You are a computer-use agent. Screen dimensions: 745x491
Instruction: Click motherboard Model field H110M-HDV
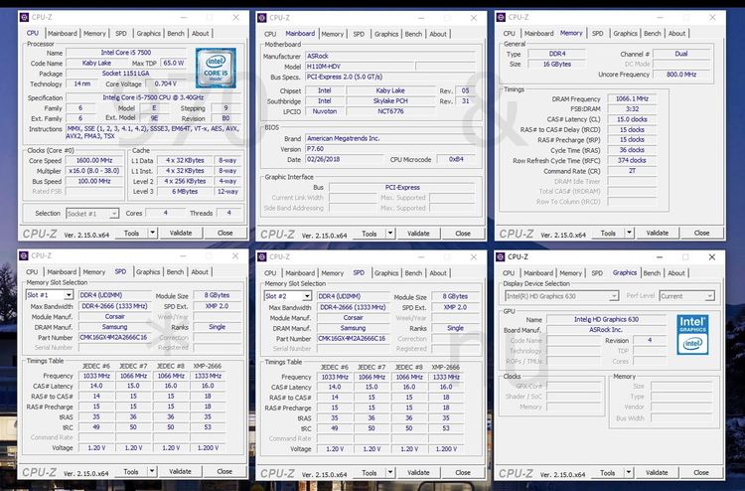point(361,67)
